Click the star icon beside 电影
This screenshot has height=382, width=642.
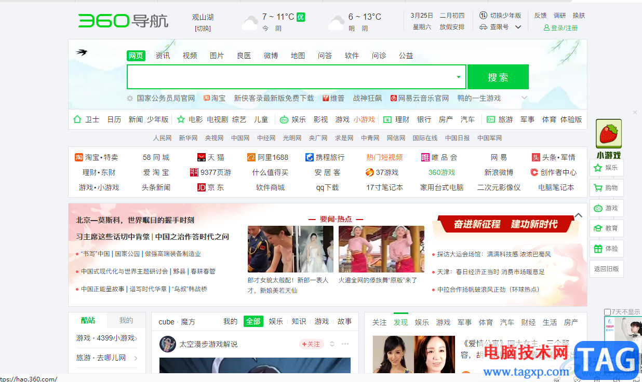pos(181,119)
